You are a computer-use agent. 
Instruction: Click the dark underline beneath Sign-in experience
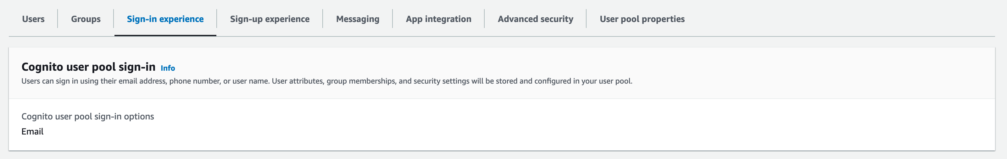[165, 35]
